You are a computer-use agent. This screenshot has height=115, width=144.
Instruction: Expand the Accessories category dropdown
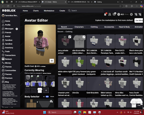tap(110, 27)
